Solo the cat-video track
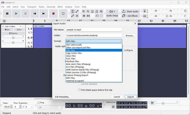The image size is (190, 115). [19, 30]
